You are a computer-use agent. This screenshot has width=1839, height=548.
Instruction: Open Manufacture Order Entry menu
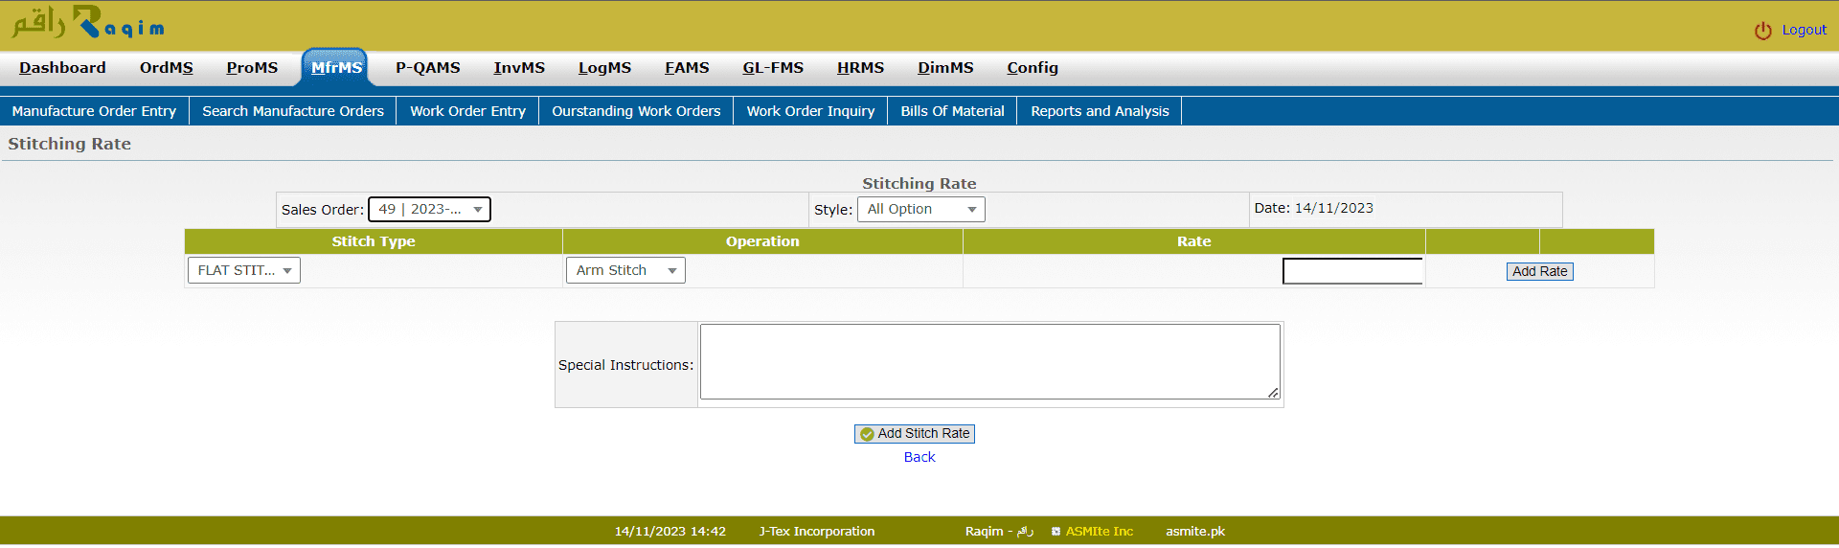pos(94,111)
